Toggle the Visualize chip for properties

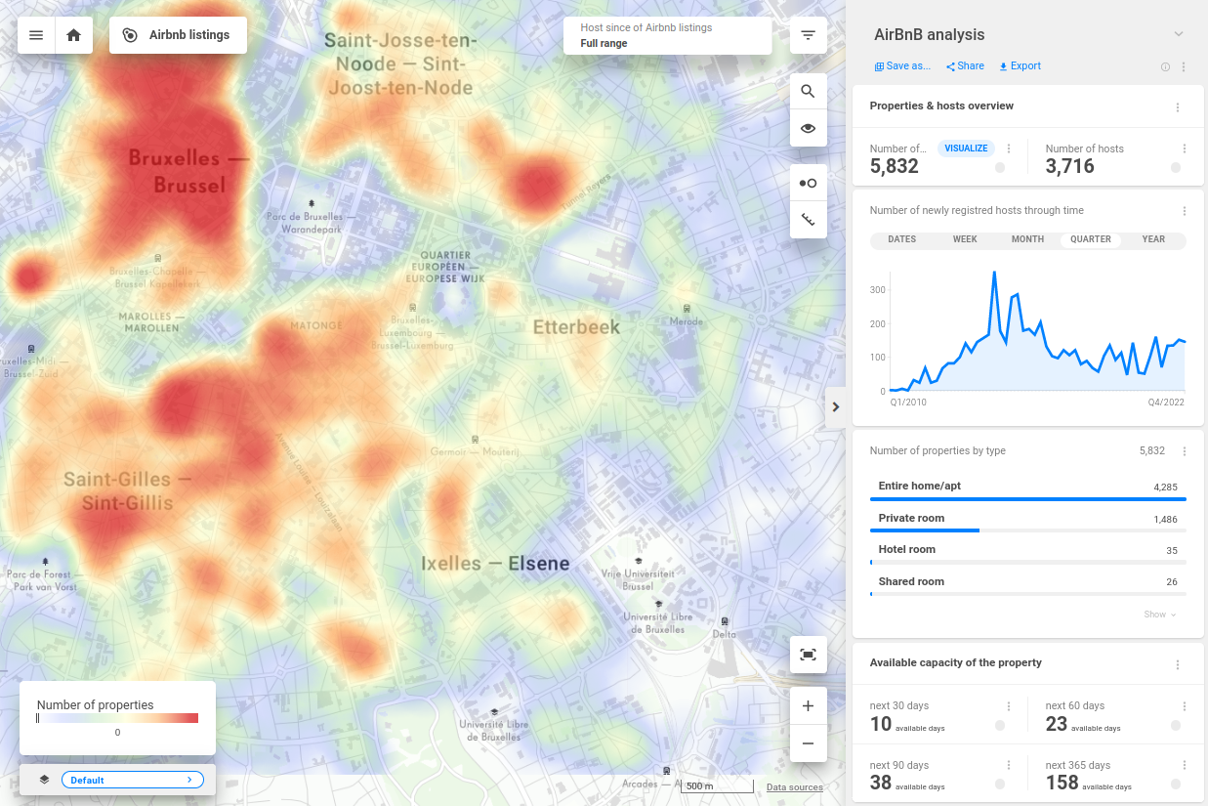tap(966, 148)
